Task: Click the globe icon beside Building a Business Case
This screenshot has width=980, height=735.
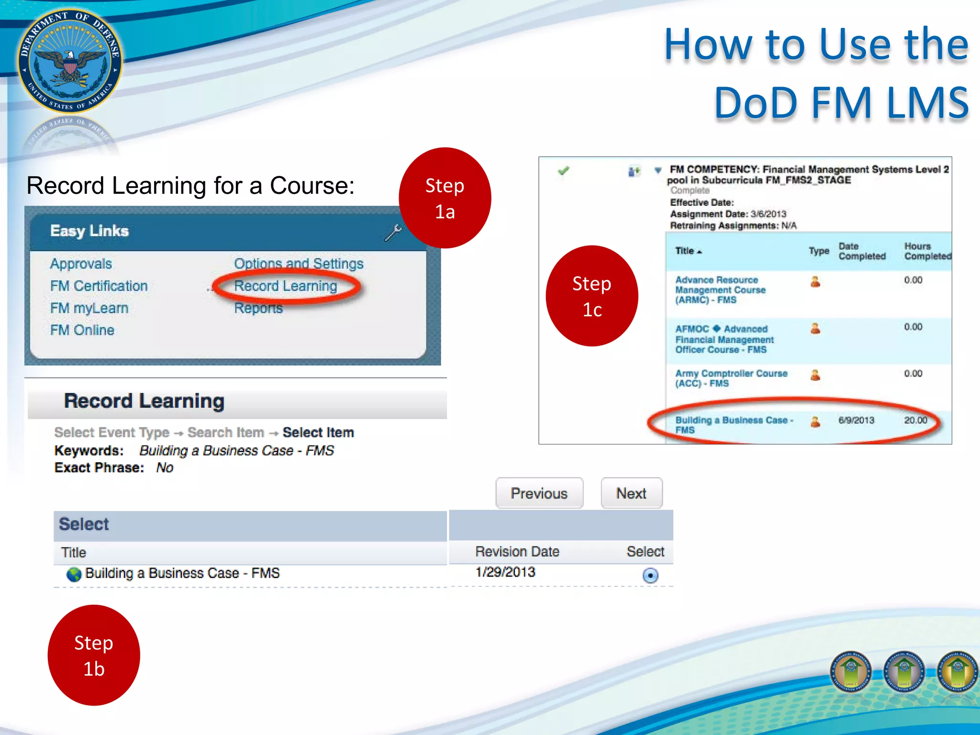Action: (x=74, y=574)
